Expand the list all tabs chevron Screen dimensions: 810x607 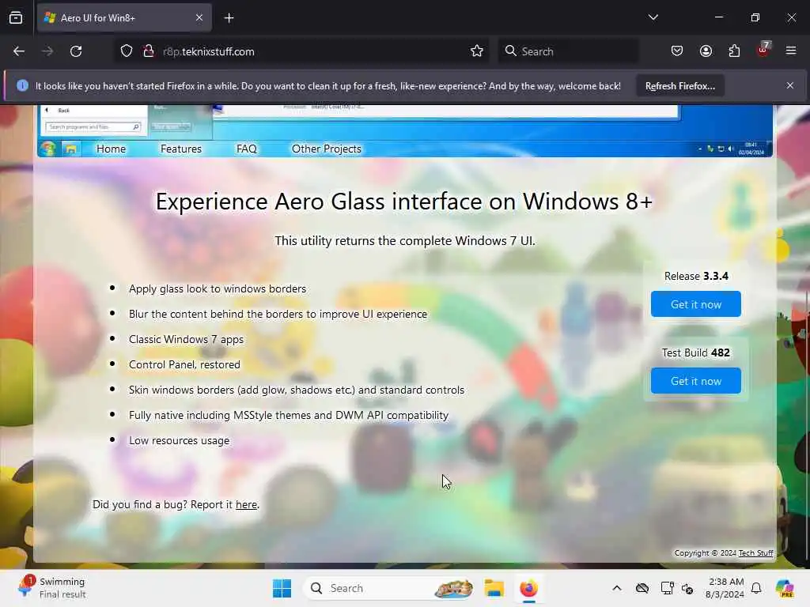point(653,17)
